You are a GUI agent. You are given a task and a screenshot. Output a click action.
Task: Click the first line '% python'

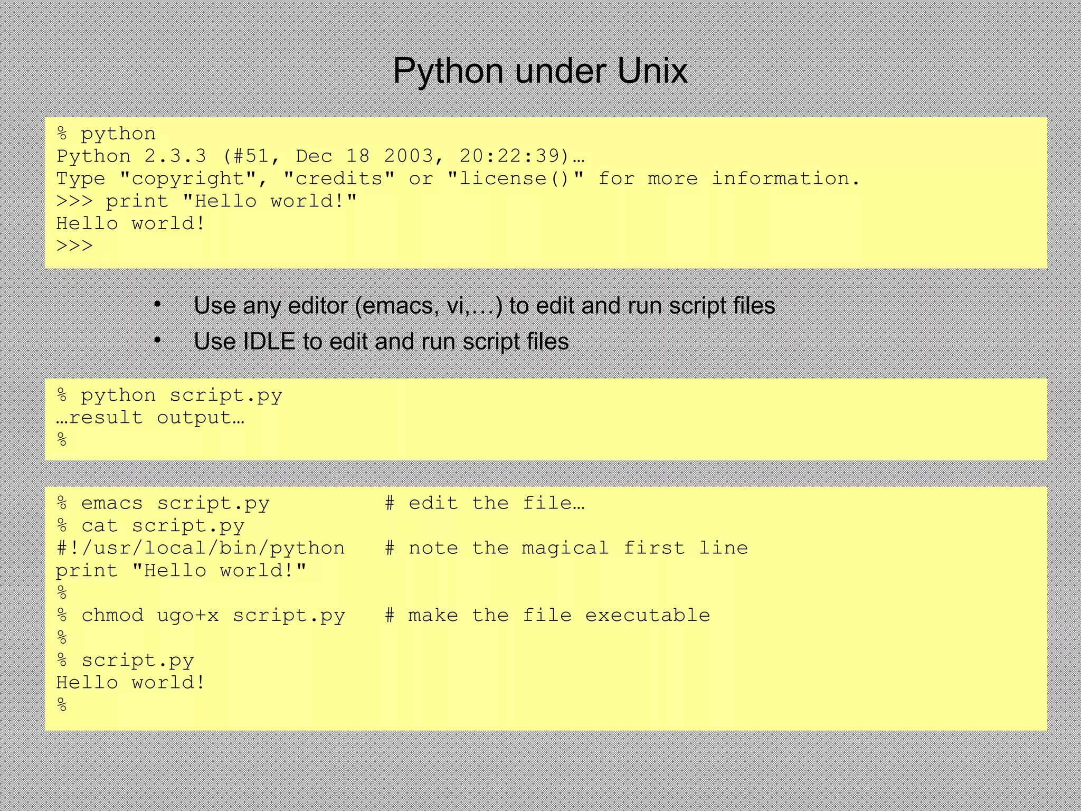pyautogui.click(x=107, y=134)
